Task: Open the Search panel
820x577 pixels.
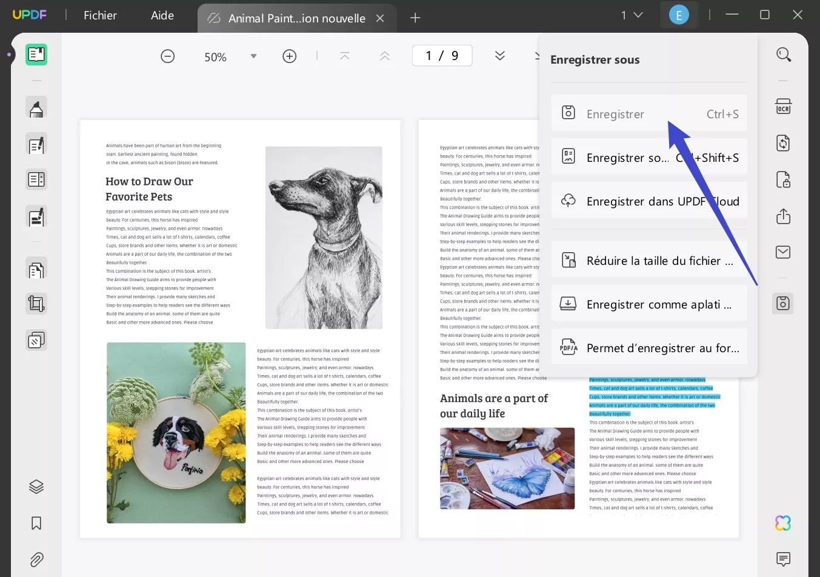Action: 783,54
